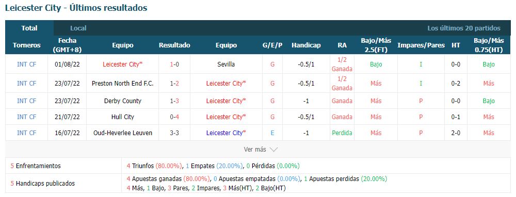Select the Total tab
This screenshot has width=516, height=197.
coord(29,28)
